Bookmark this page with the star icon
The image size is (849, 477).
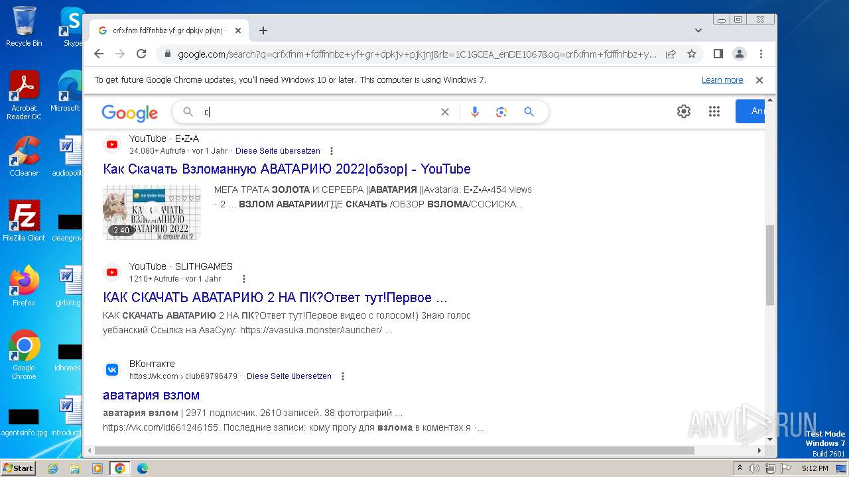pyautogui.click(x=692, y=54)
